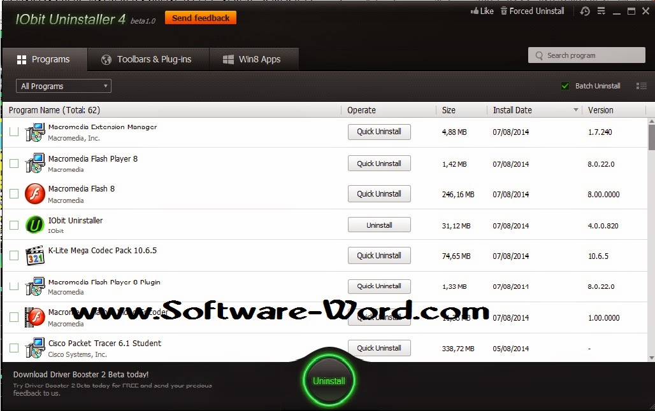655x411 pixels.
Task: Click Cisco Packet Tracer program icon
Action: 34,349
